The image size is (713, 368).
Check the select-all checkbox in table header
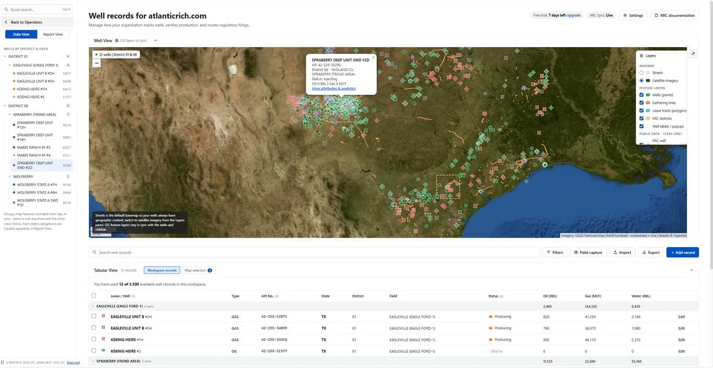pos(94,295)
